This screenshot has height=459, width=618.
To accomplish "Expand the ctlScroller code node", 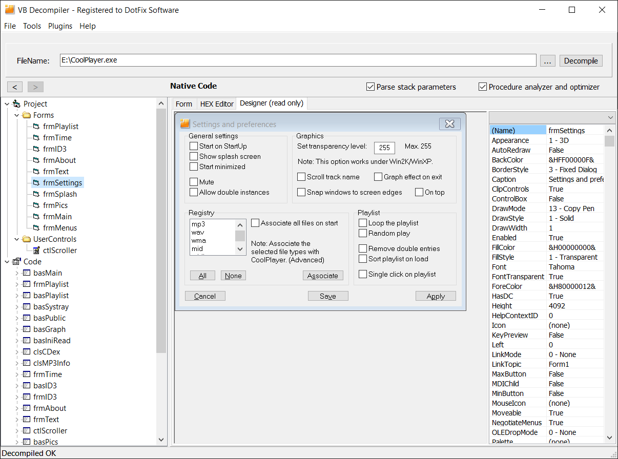I will [x=17, y=431].
